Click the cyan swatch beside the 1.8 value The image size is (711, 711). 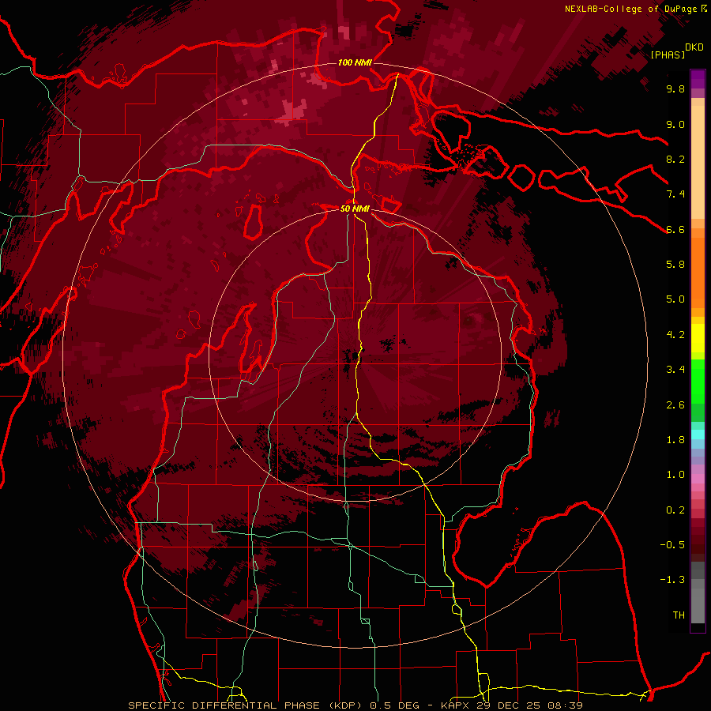[698, 434]
